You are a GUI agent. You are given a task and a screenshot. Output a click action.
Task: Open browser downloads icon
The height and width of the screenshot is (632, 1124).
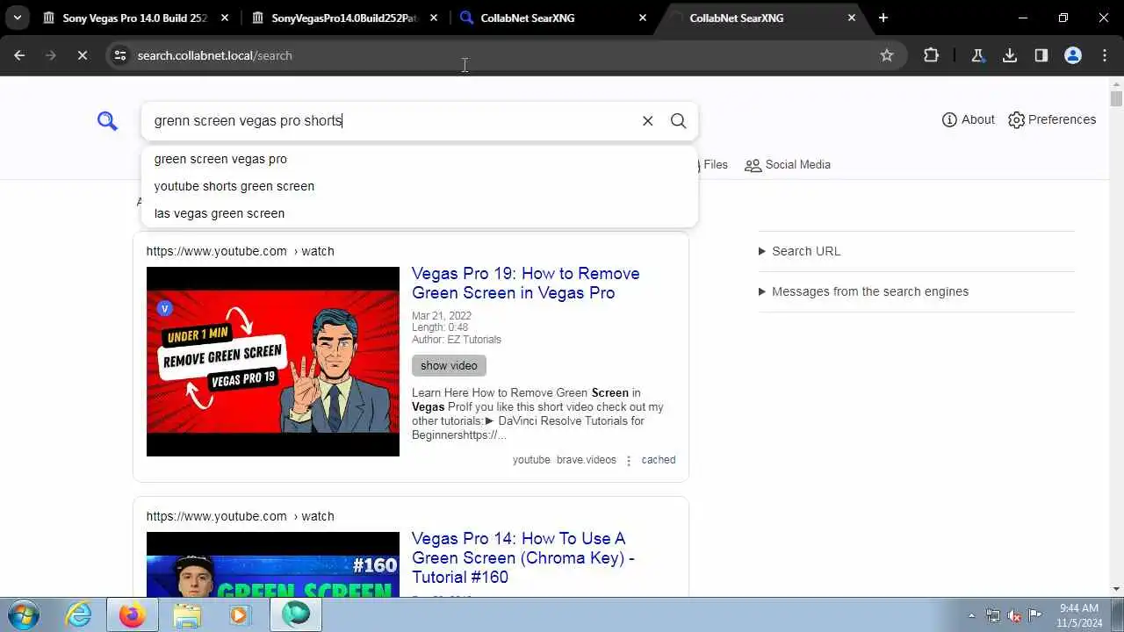pyautogui.click(x=1010, y=55)
